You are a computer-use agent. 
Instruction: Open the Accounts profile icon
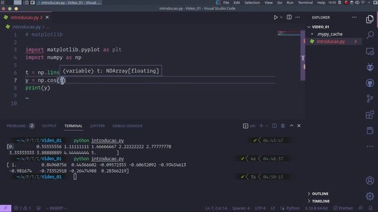(370, 181)
